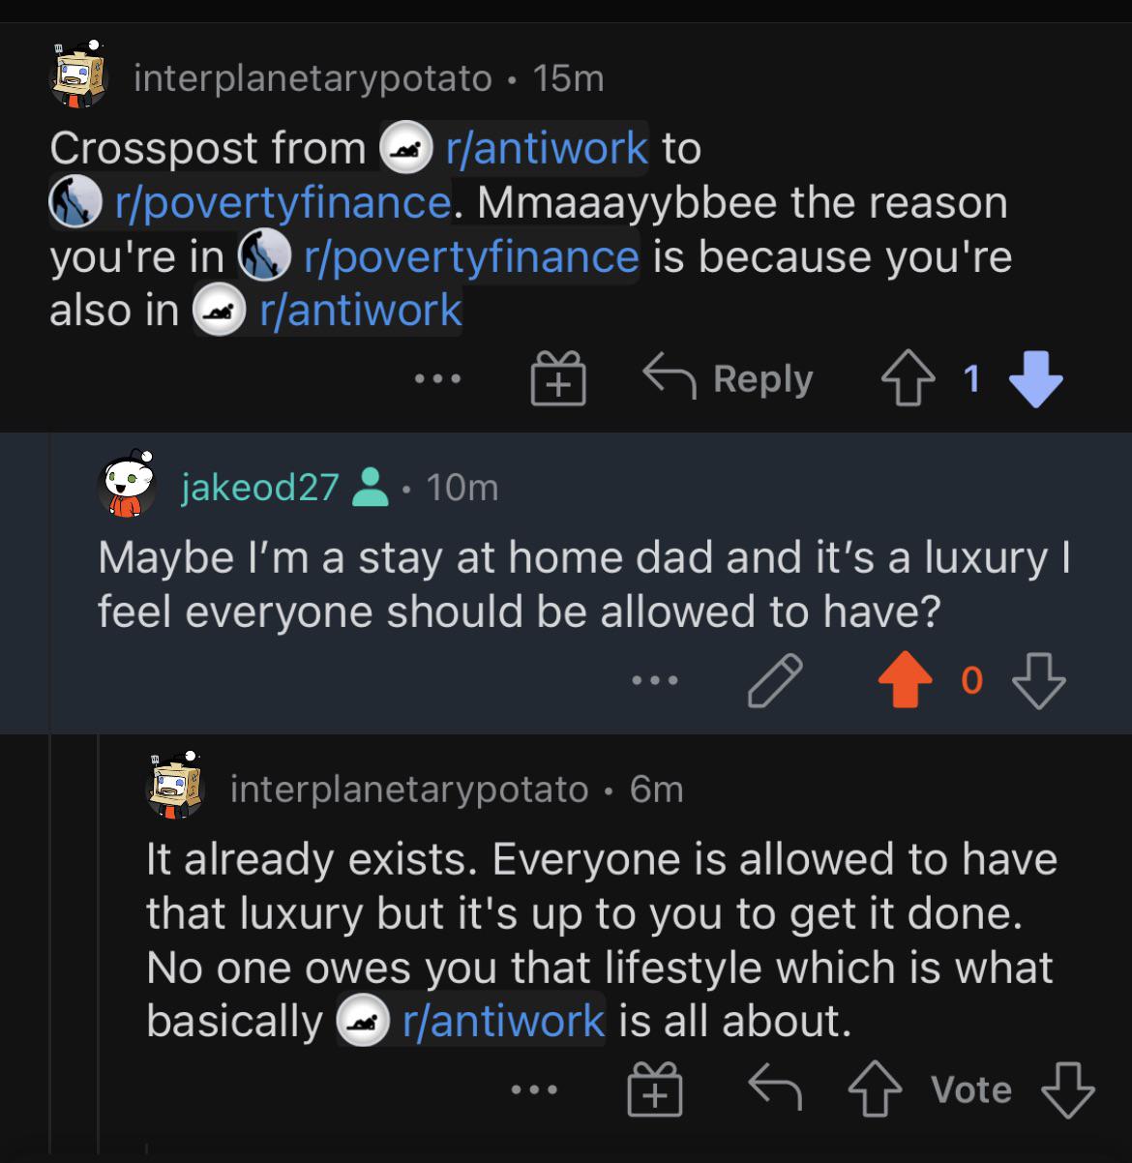Tap jakeod27's green online status indicator
The height and width of the screenshot is (1163, 1132).
pos(372,488)
